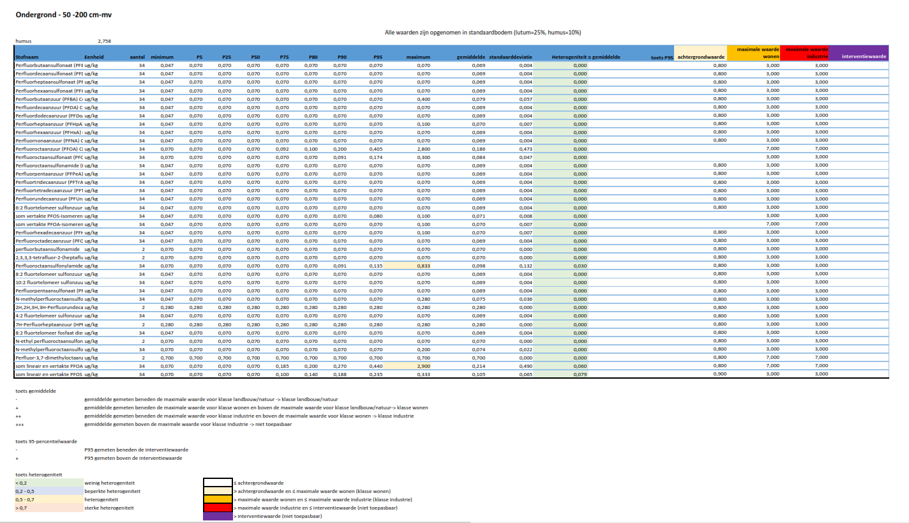909x523 pixels.
Task: Select the 'standaarddeviatie' column header
Action: (511, 57)
